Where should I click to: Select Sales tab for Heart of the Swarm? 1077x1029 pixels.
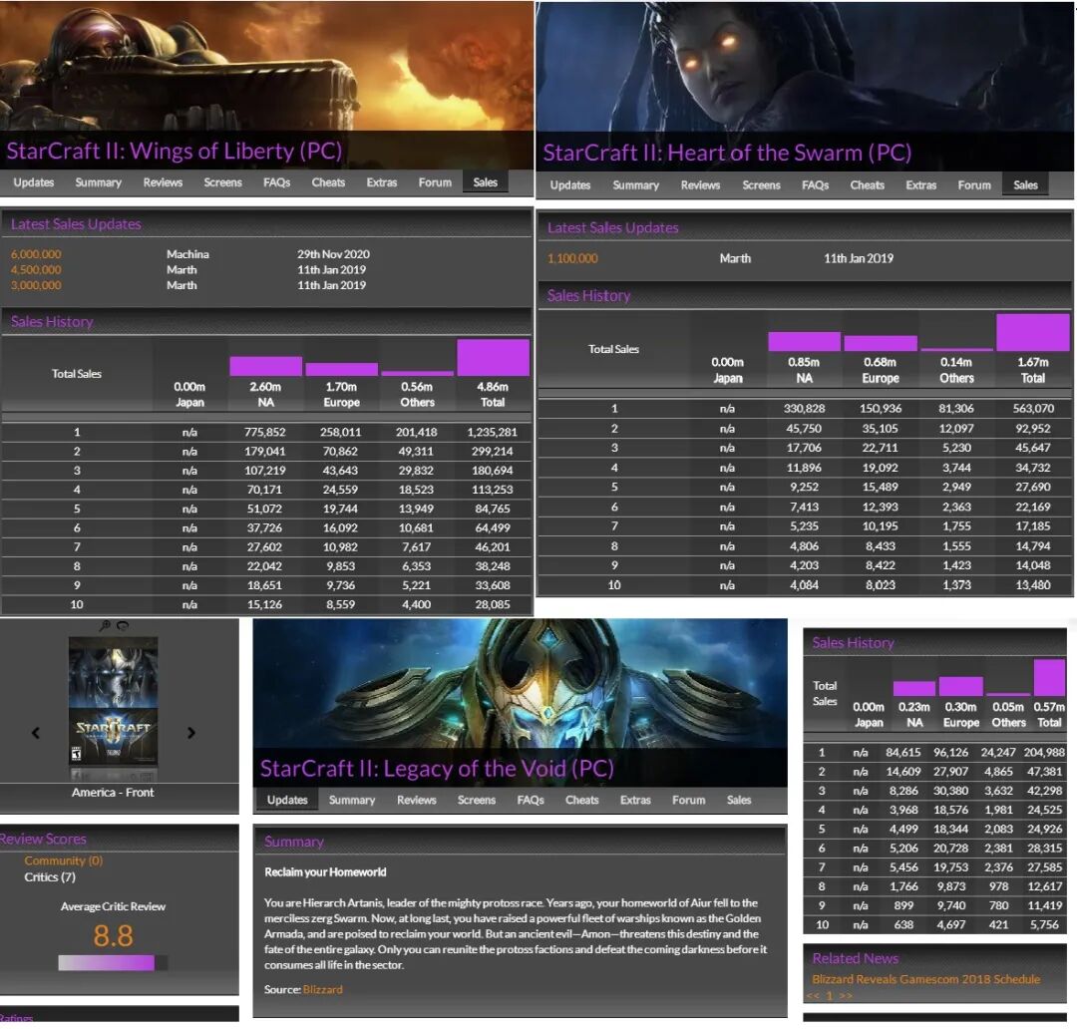[x=1025, y=184]
